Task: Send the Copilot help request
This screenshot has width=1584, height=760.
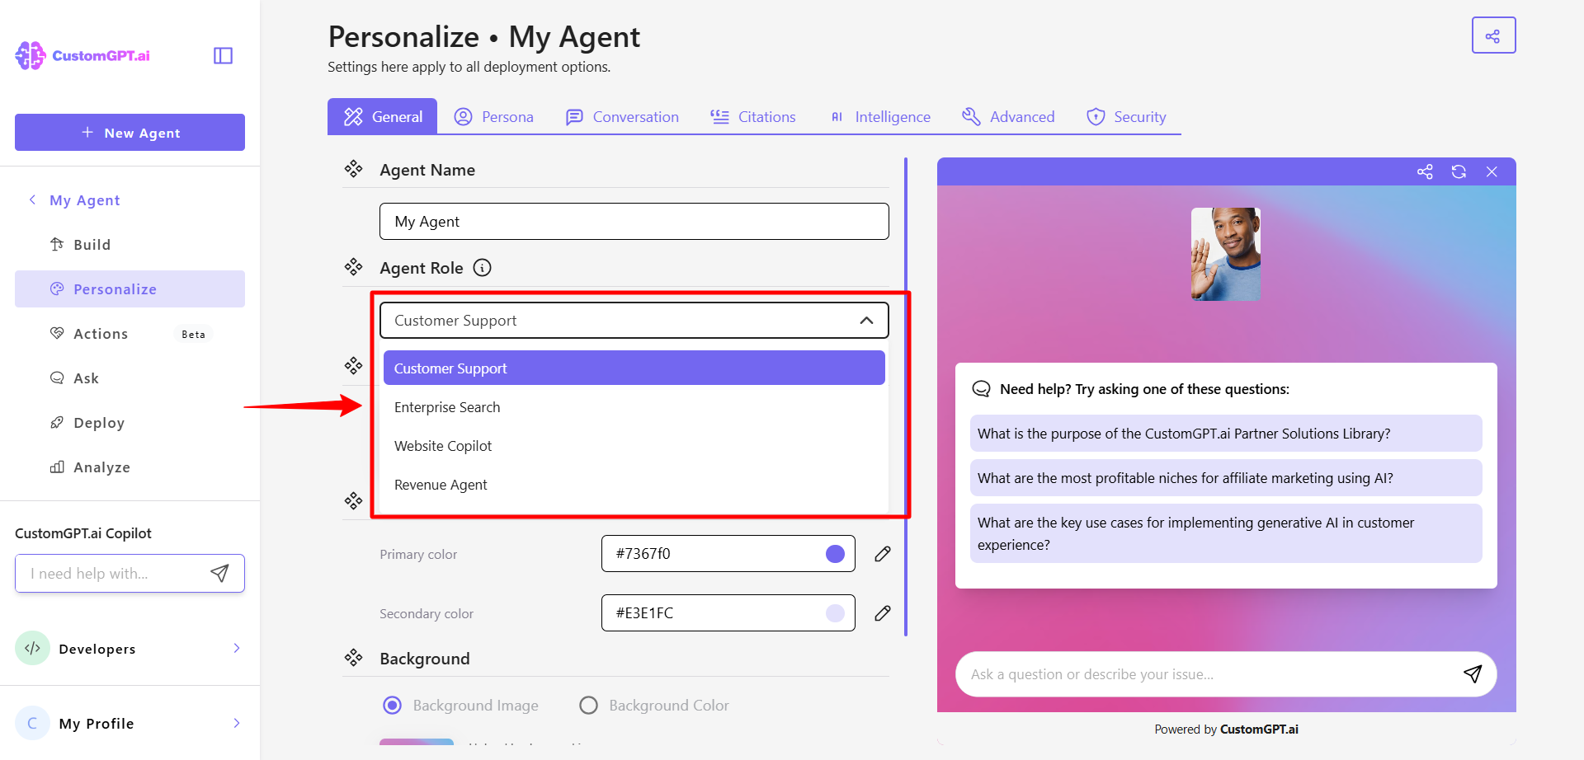Action: coord(219,574)
